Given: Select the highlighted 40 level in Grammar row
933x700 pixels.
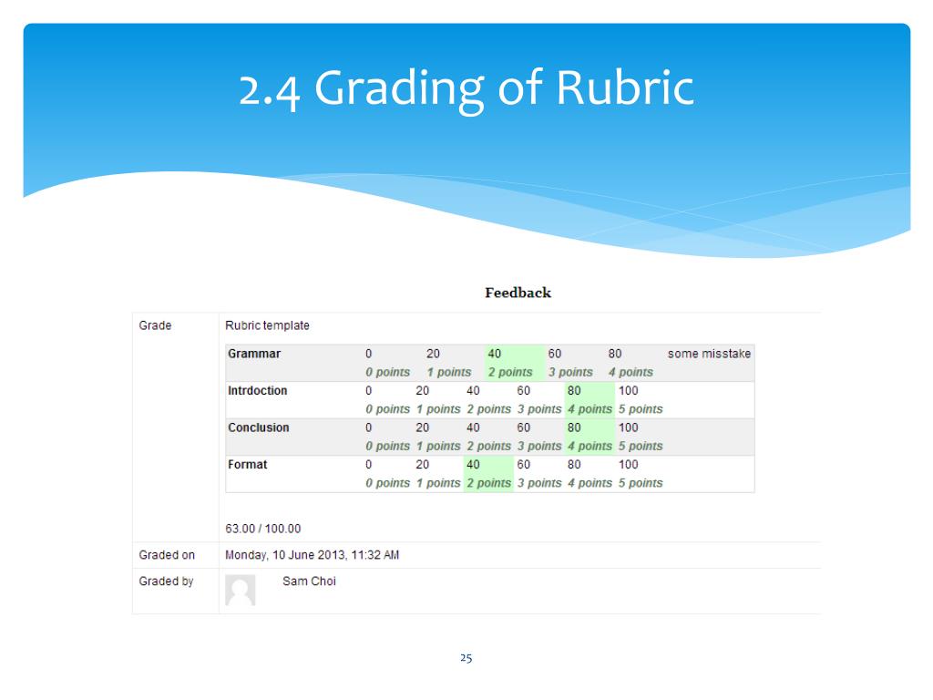Looking at the screenshot, I should [x=514, y=363].
